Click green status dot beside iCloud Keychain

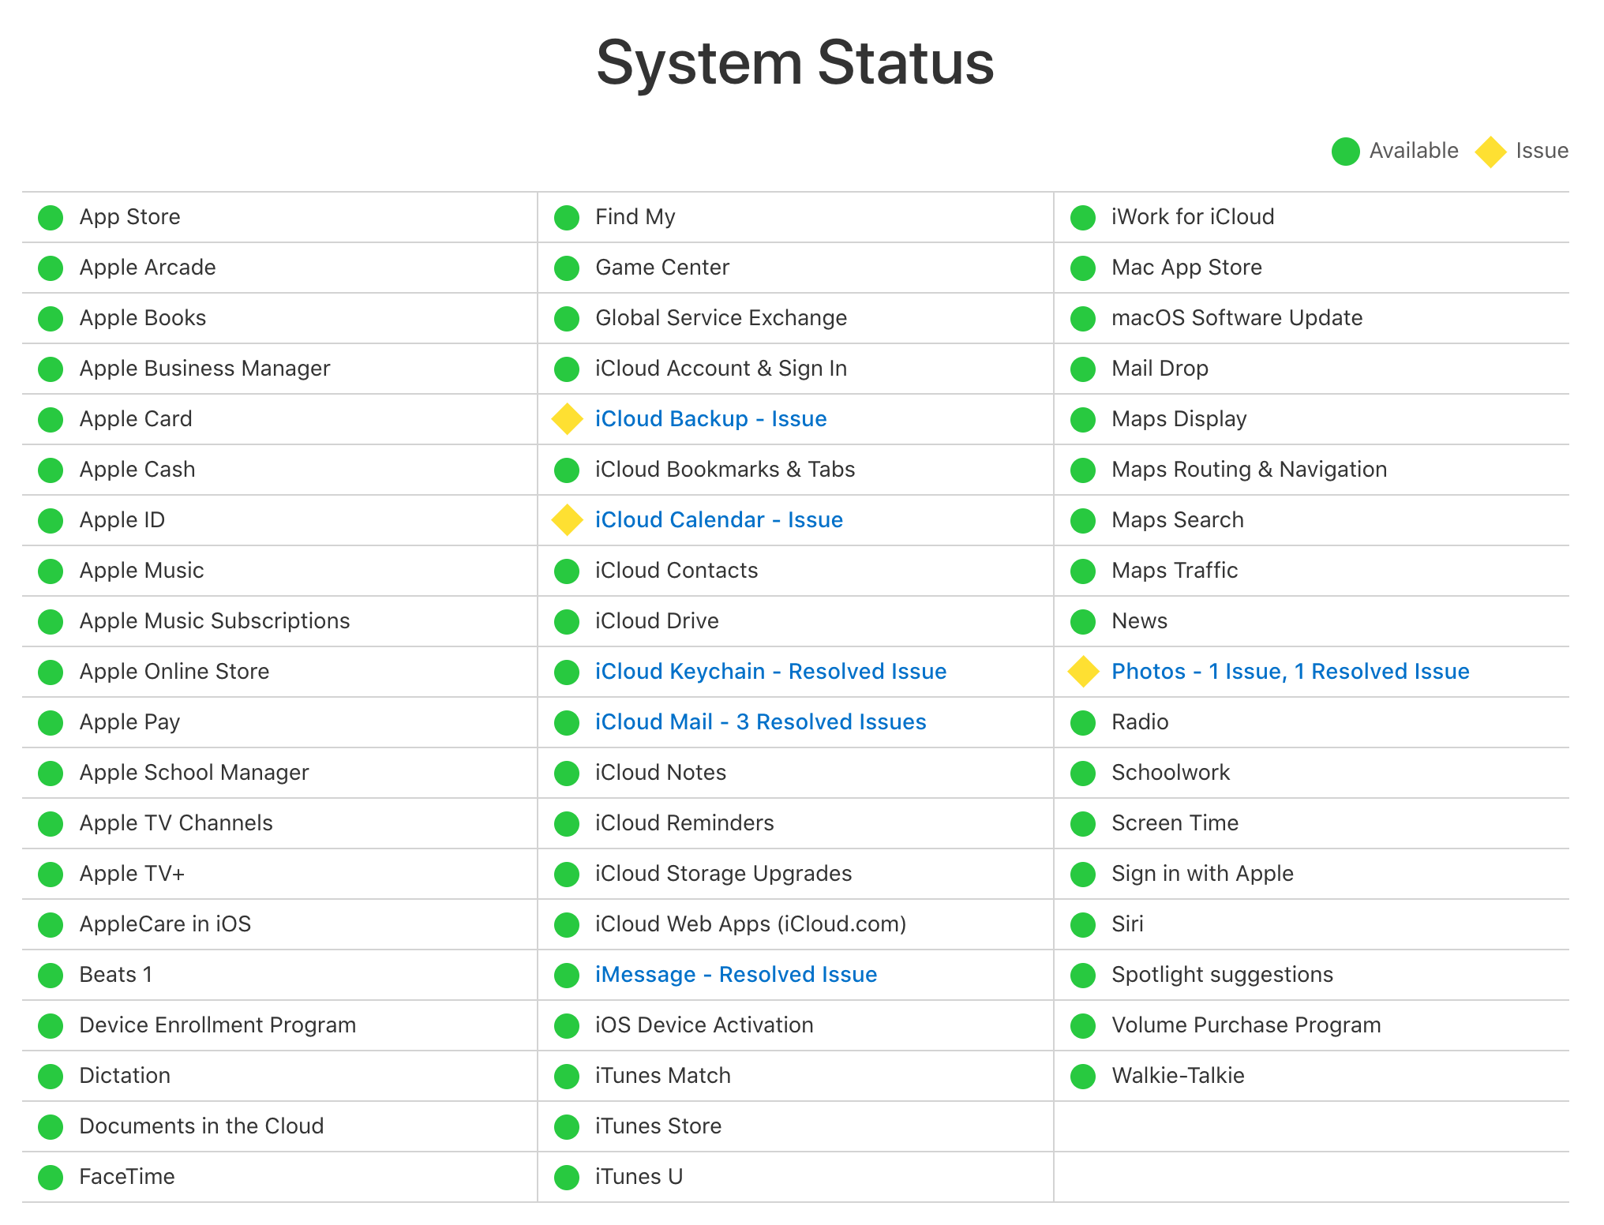click(x=567, y=672)
